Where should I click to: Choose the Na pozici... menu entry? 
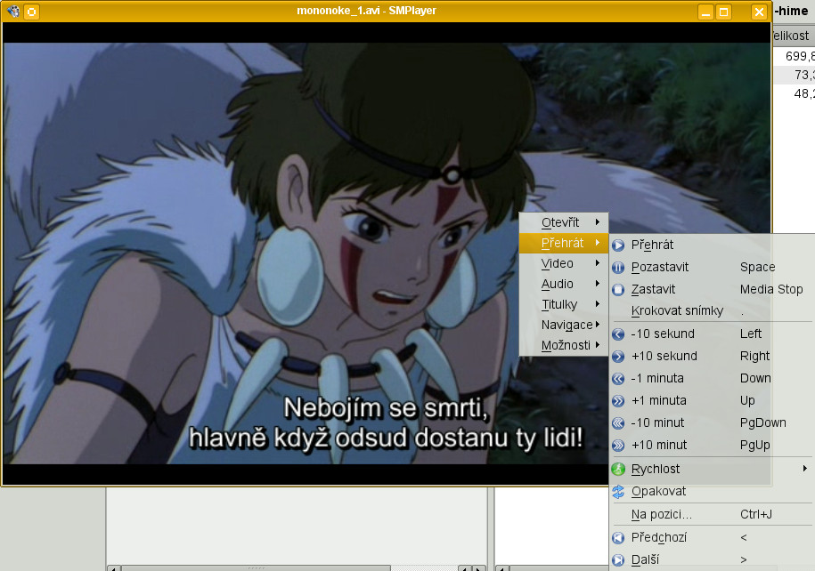click(712, 514)
